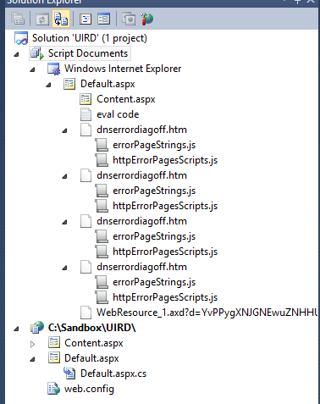Select the first httpErrorPagesScripts.js entry
The height and width of the screenshot is (404, 320).
coord(165,160)
